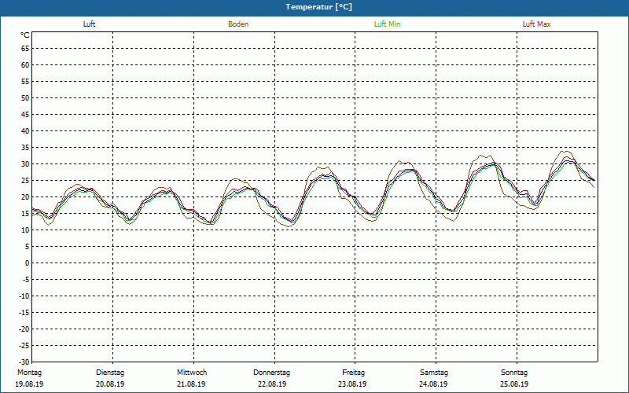
Task: Click the Luft legend label
Action: 89,24
